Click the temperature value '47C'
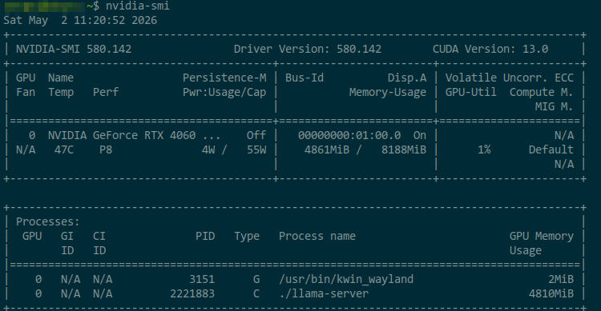The width and height of the screenshot is (601, 311). click(63, 150)
